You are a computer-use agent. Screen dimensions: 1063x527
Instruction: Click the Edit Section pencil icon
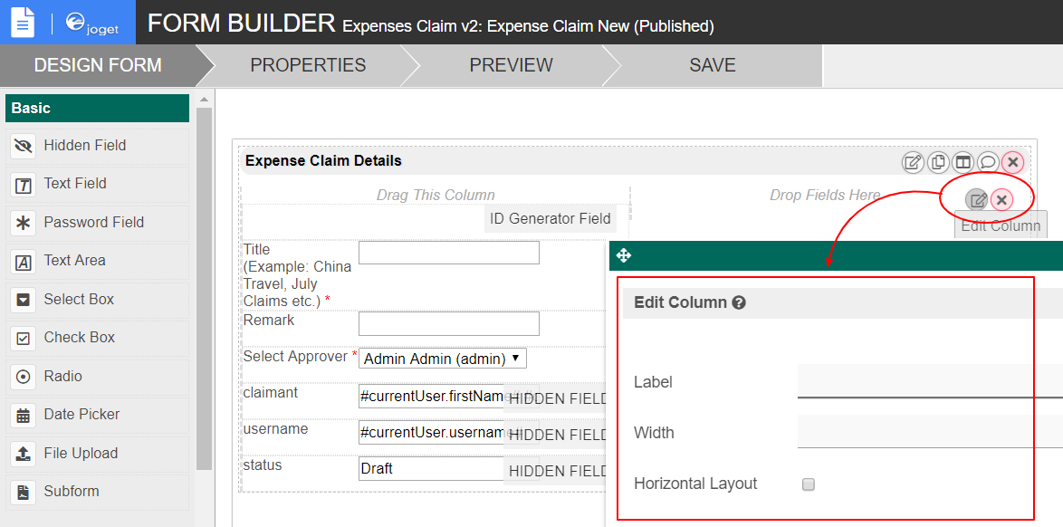pyautogui.click(x=913, y=163)
